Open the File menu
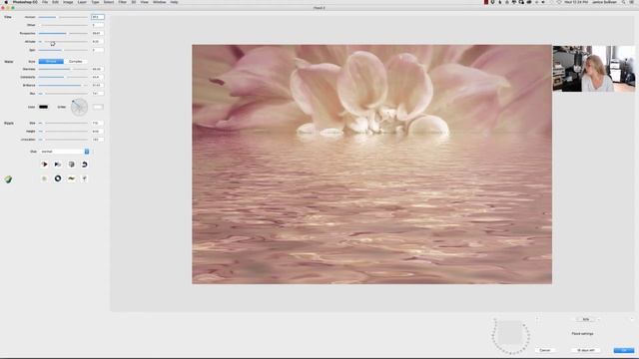639x359 pixels. point(45,2)
